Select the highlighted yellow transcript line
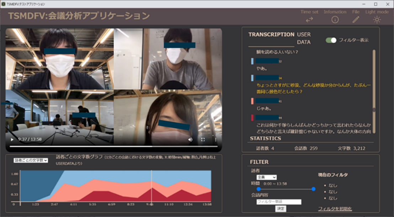 click(313, 88)
